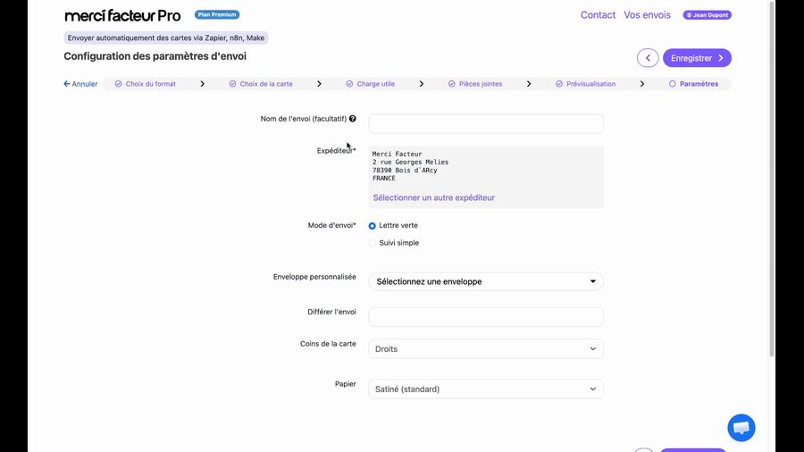The height and width of the screenshot is (452, 804).
Task: Open the Papier dropdown
Action: 486,389
